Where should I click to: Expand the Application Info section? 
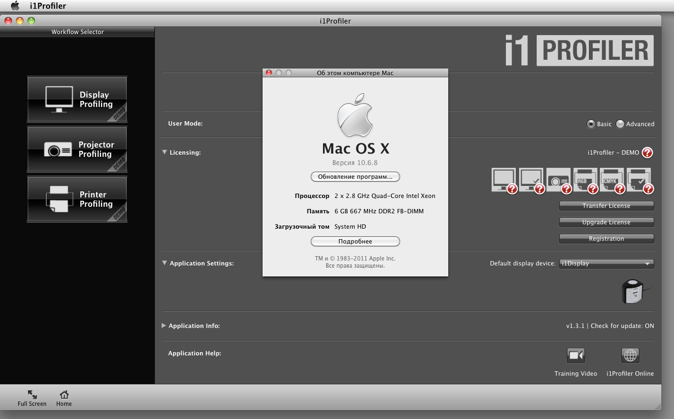coord(164,326)
